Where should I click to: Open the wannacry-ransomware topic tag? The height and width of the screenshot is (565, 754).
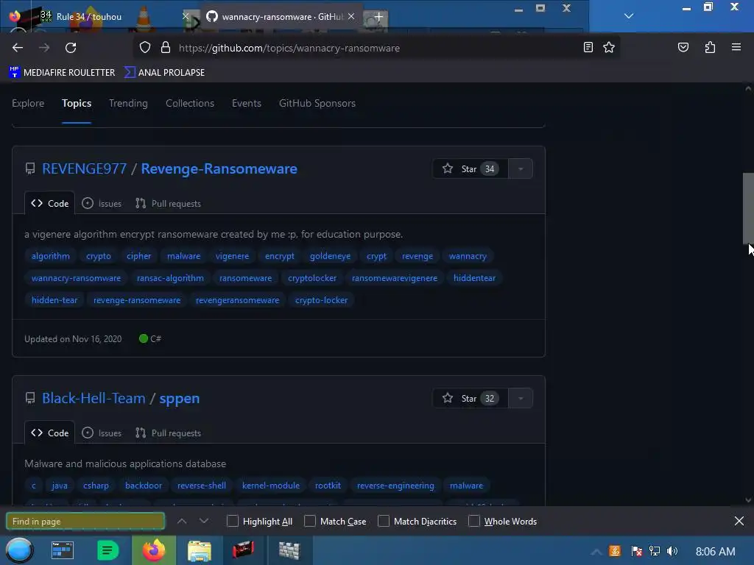pos(76,278)
